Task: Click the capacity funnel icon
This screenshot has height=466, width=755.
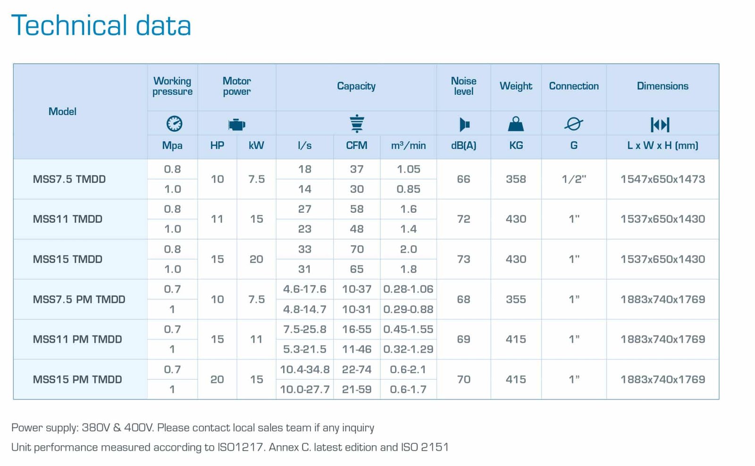Action: [x=357, y=124]
